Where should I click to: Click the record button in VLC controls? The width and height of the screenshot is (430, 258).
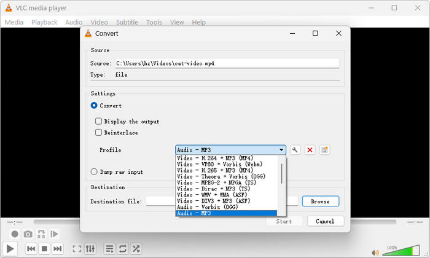(15, 234)
